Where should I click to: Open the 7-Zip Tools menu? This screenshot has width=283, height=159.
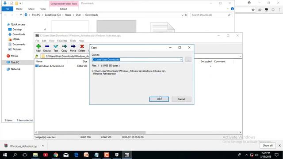click(x=73, y=41)
